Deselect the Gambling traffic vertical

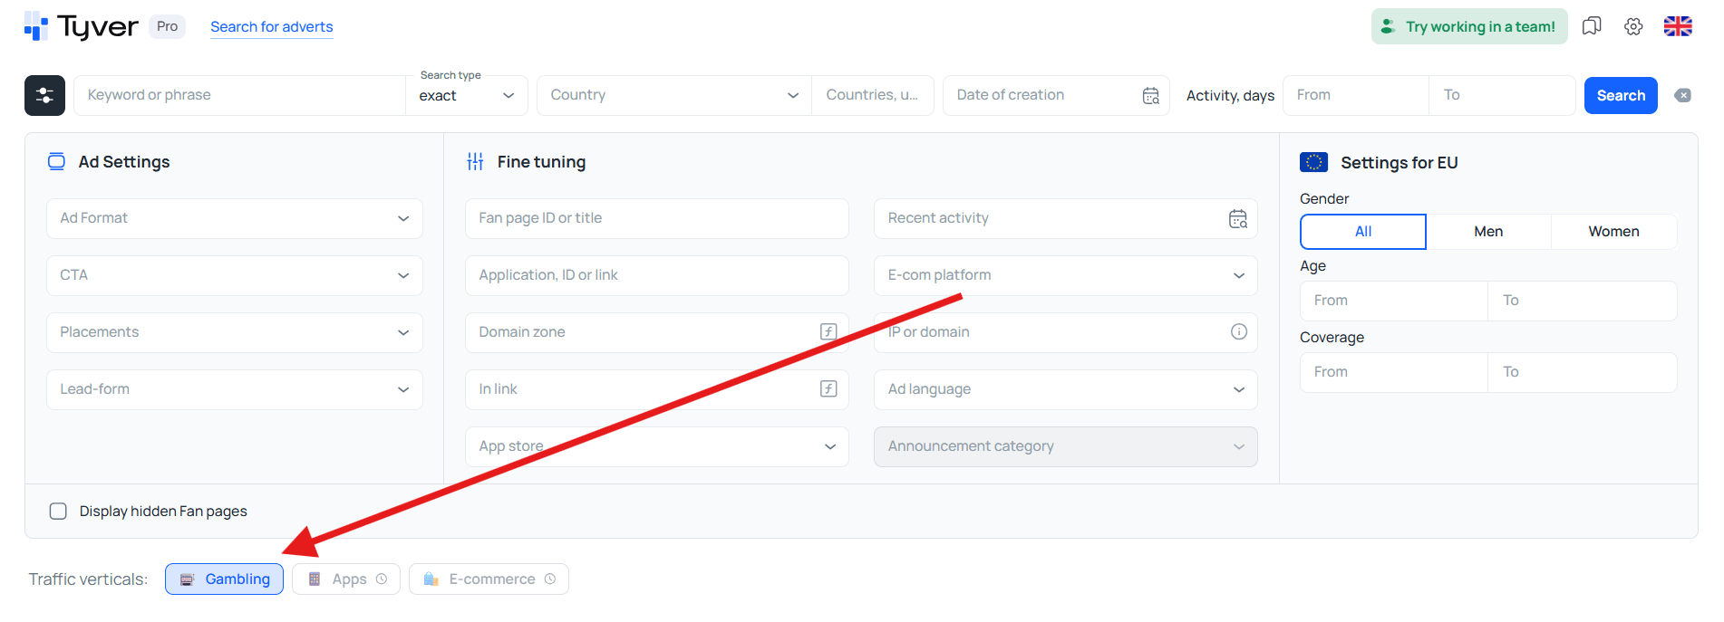point(223,579)
